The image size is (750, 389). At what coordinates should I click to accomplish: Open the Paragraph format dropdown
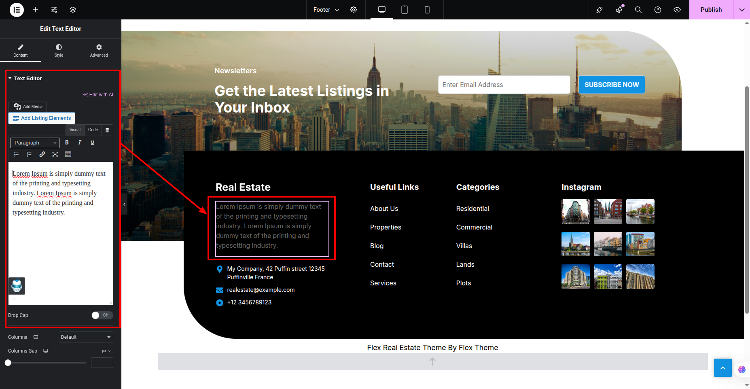click(x=35, y=143)
